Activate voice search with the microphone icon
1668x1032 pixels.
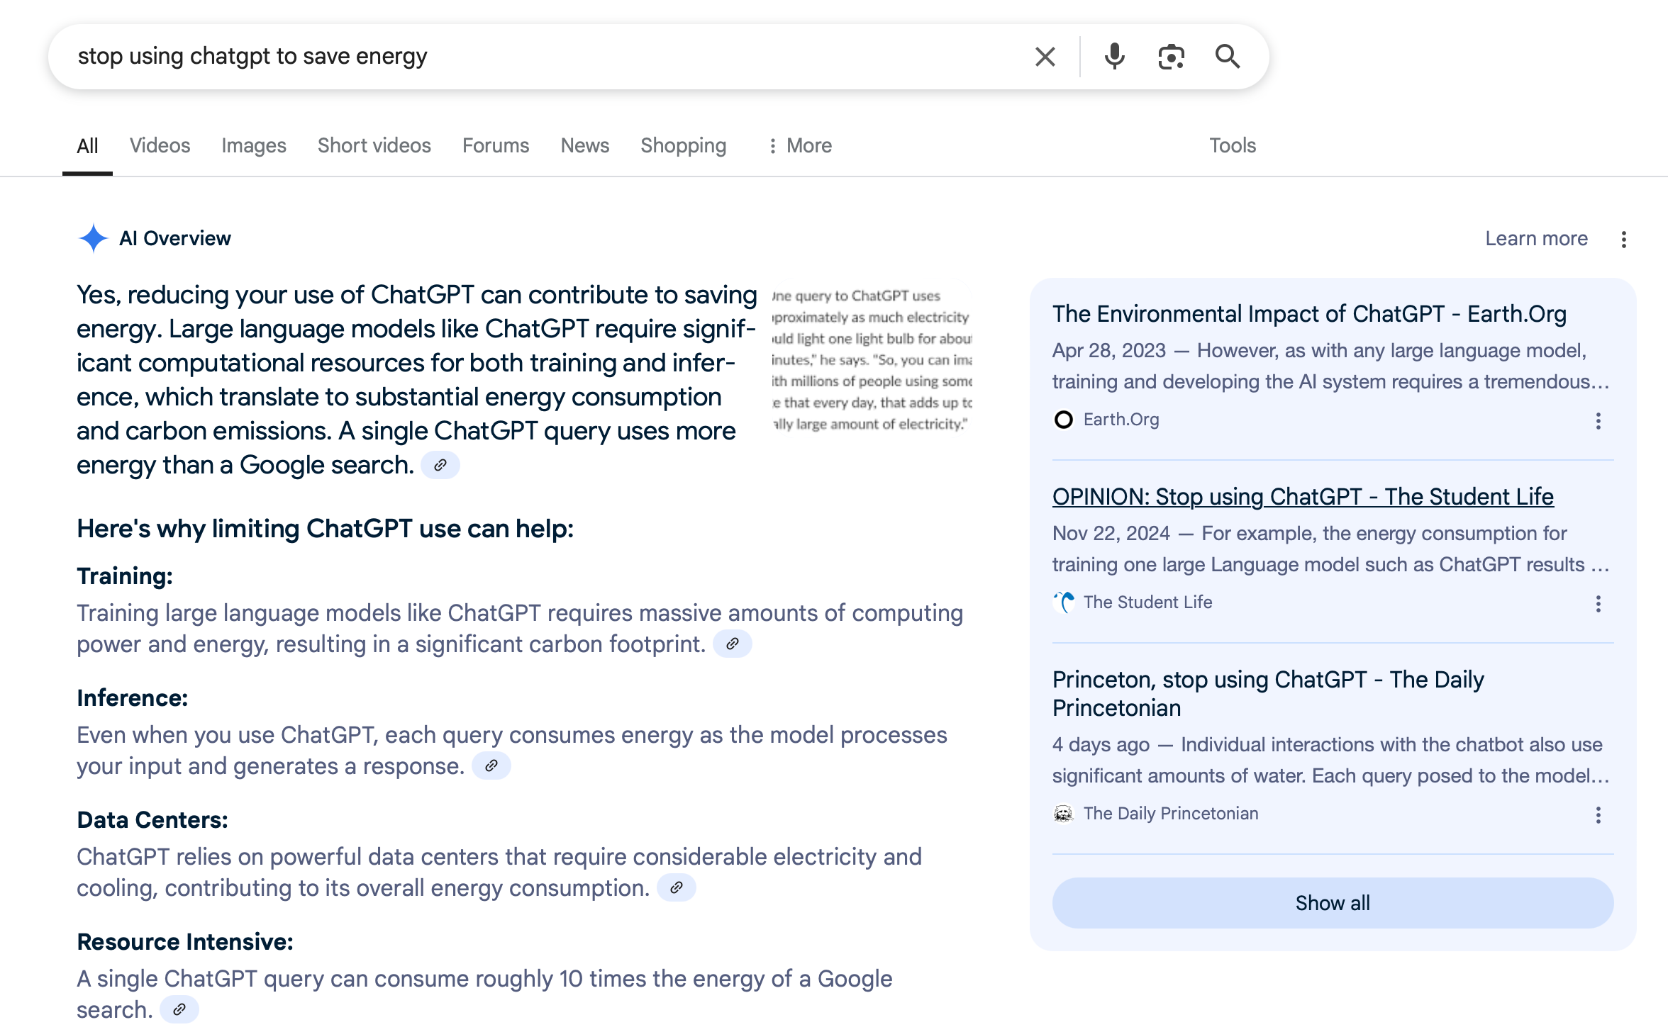1113,56
